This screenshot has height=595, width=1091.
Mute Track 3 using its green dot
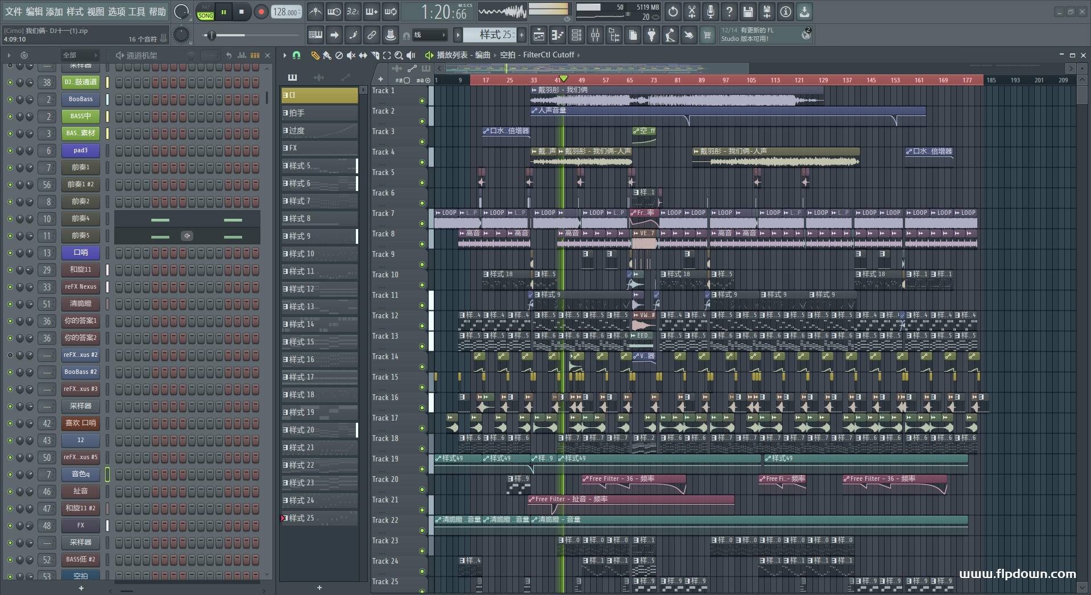pyautogui.click(x=422, y=142)
